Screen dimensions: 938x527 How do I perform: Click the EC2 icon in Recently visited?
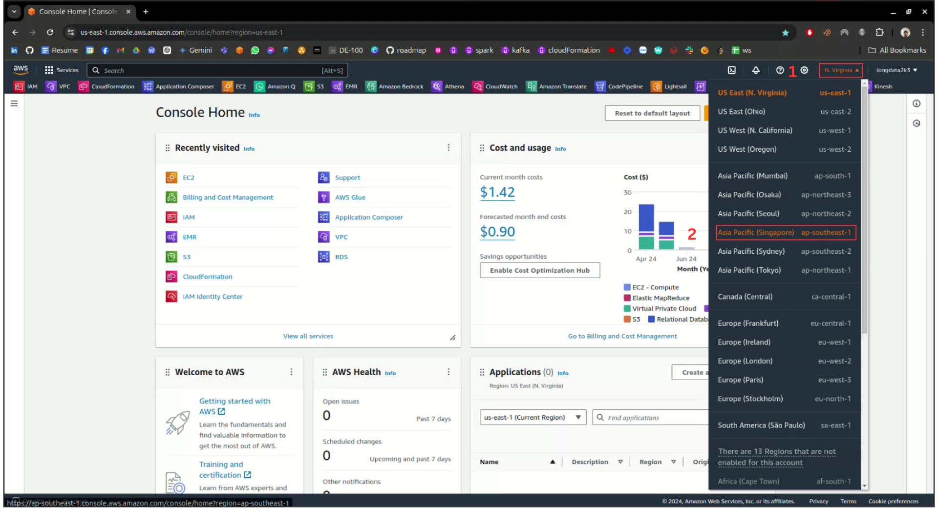click(x=171, y=178)
